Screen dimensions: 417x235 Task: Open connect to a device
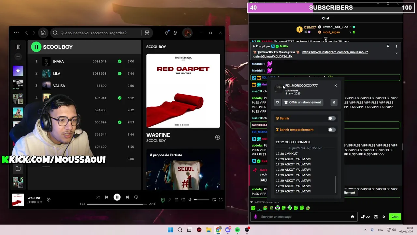(x=183, y=200)
